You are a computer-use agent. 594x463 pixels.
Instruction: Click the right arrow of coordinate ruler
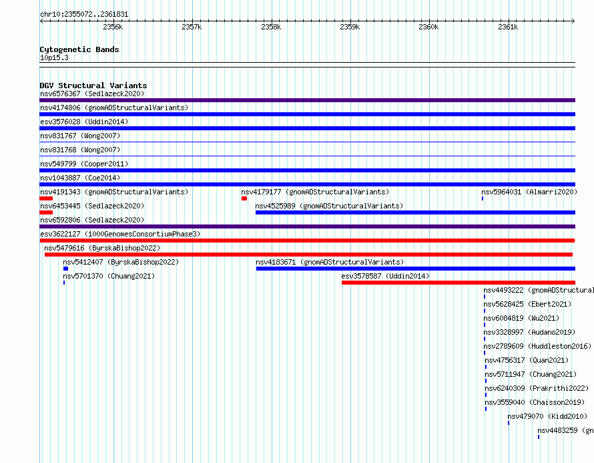[x=573, y=21]
